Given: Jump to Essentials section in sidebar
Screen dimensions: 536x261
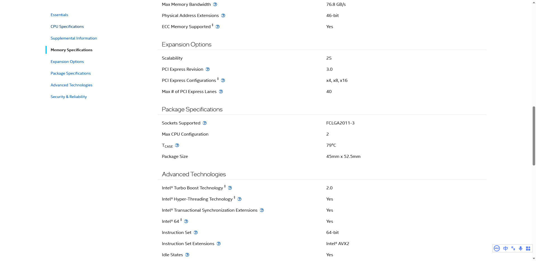Looking at the screenshot, I should 59,15.
